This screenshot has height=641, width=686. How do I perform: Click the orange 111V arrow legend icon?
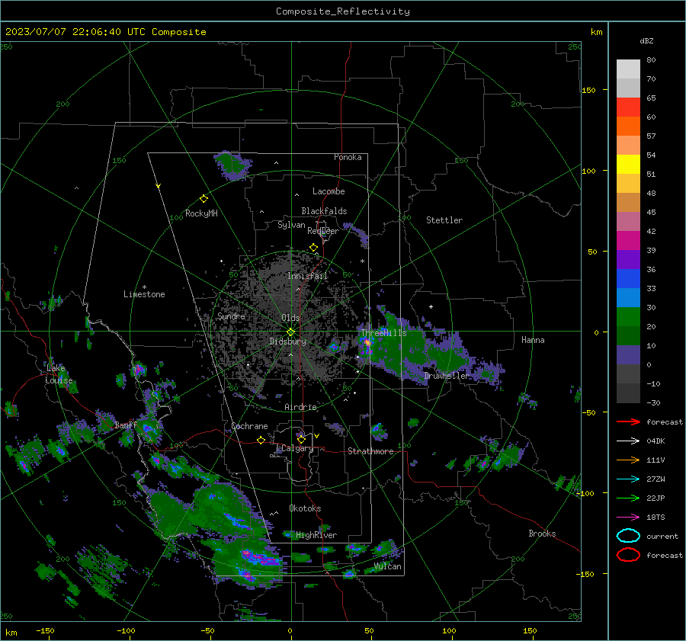click(628, 460)
